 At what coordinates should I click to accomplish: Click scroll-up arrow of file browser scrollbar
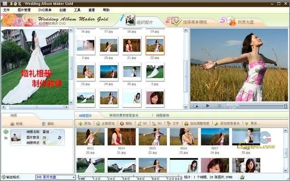click(186, 30)
